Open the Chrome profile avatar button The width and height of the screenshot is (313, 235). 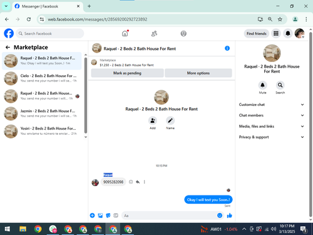pyautogui.click(x=295, y=19)
